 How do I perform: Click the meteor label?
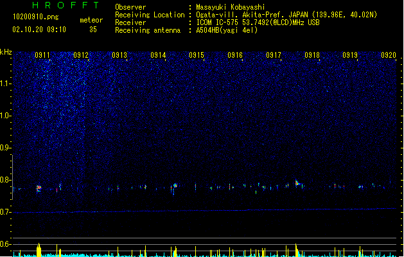click(x=91, y=20)
